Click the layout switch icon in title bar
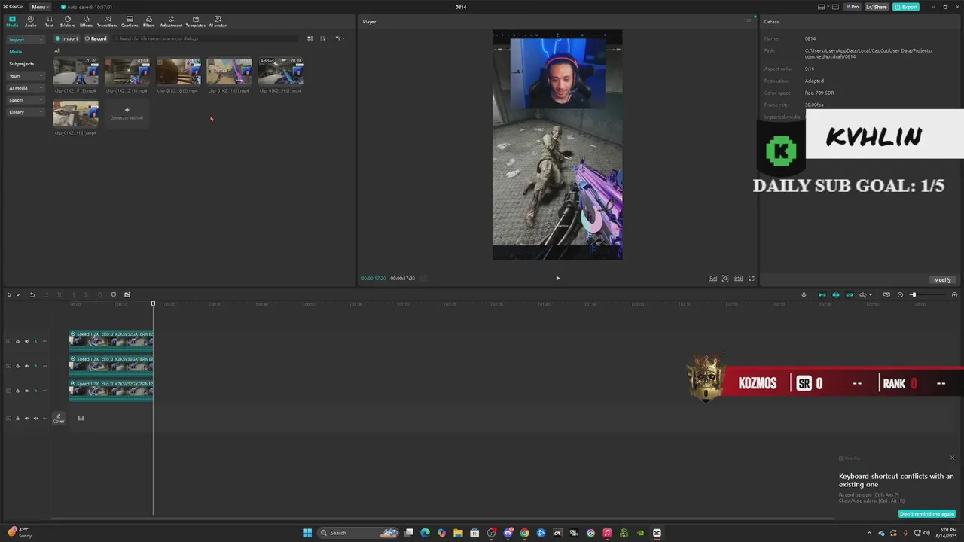964x542 pixels. tap(821, 7)
